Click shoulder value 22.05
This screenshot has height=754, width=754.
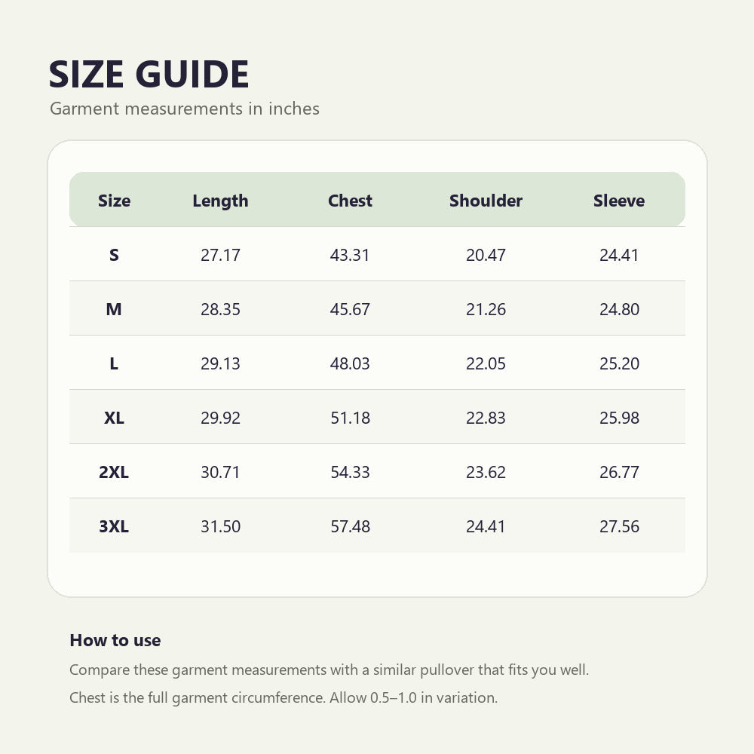coord(486,363)
